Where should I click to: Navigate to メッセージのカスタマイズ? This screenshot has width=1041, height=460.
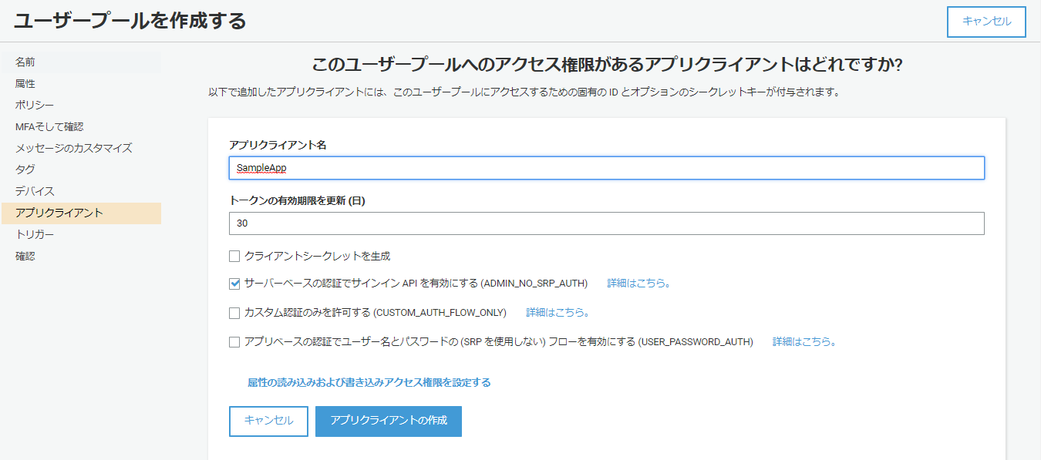click(x=73, y=148)
